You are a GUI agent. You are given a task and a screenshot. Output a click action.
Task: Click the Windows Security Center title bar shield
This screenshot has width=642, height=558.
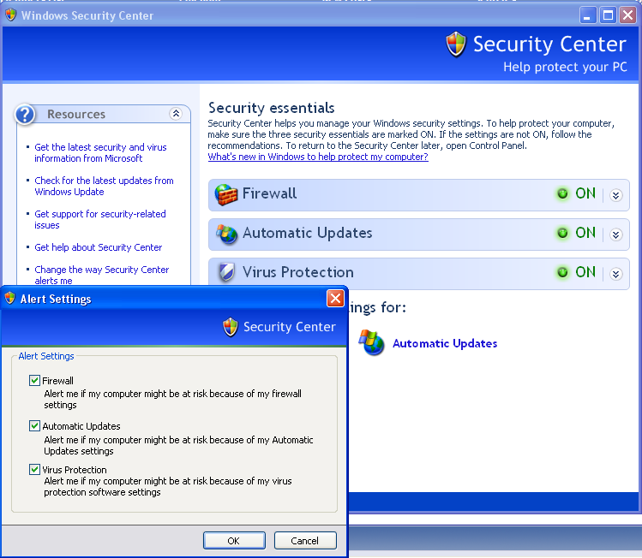[x=11, y=15]
